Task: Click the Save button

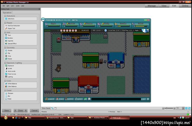Action: pos(7,111)
